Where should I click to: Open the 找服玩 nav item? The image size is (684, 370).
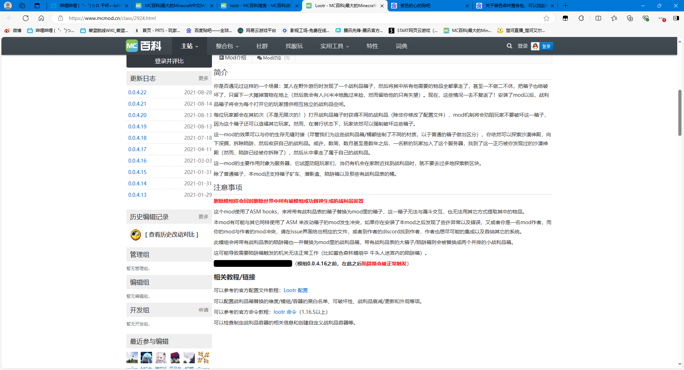click(294, 46)
